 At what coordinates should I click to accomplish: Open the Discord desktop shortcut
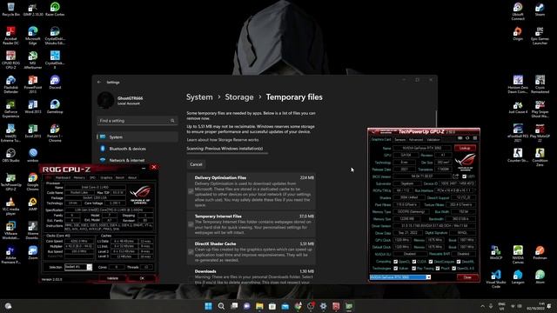(55, 83)
